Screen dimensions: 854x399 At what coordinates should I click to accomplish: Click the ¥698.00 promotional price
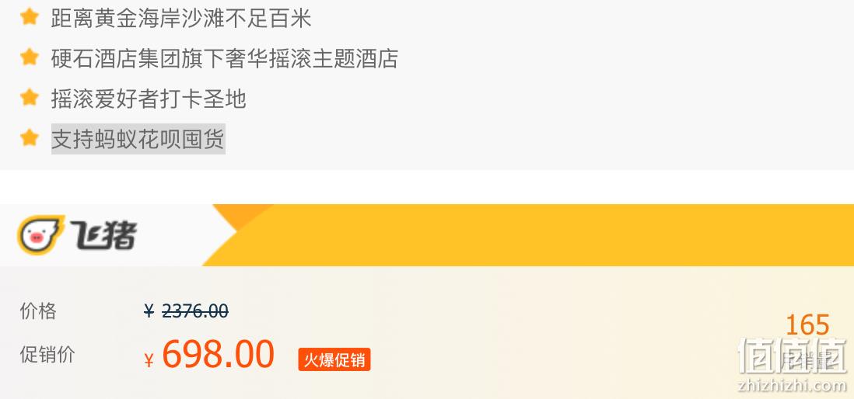click(x=208, y=355)
